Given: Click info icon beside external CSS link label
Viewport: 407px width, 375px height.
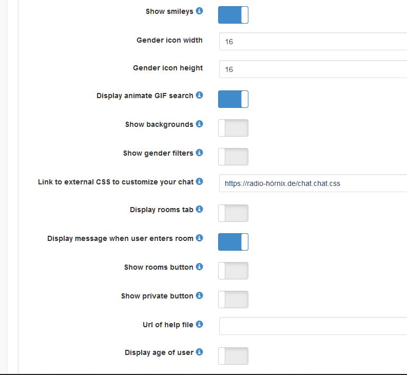Looking at the screenshot, I should [200, 181].
